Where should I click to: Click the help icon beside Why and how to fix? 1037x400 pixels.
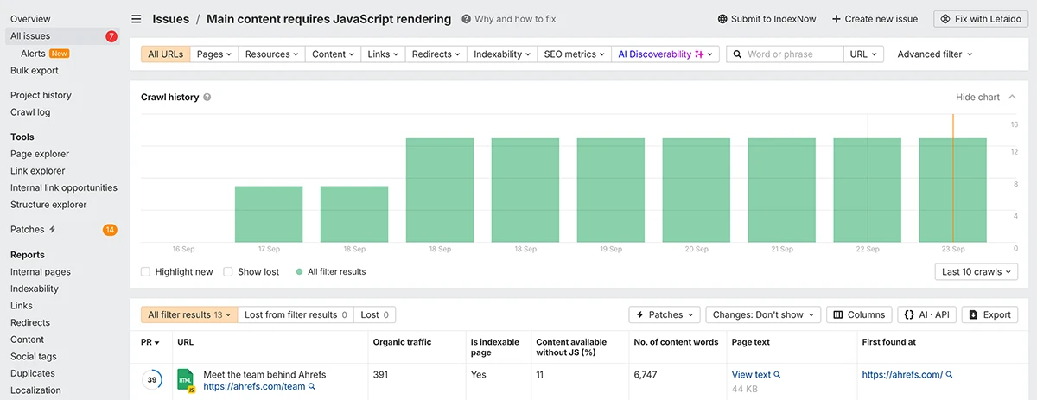467,19
